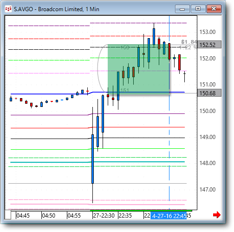Screen dimensions: 234x232
Task: Click the 150.00 price scale label
Action: tap(208, 111)
